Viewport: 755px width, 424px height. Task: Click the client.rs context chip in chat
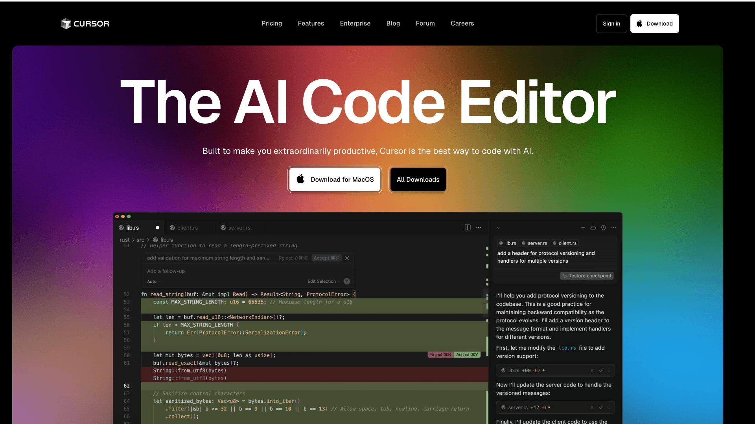point(565,243)
